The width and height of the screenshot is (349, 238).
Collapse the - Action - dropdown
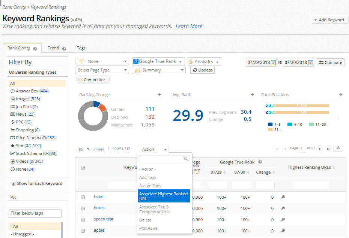pos(153,149)
